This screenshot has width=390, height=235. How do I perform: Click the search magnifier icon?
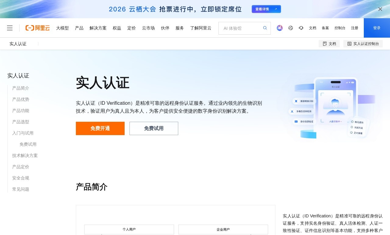pos(265,28)
